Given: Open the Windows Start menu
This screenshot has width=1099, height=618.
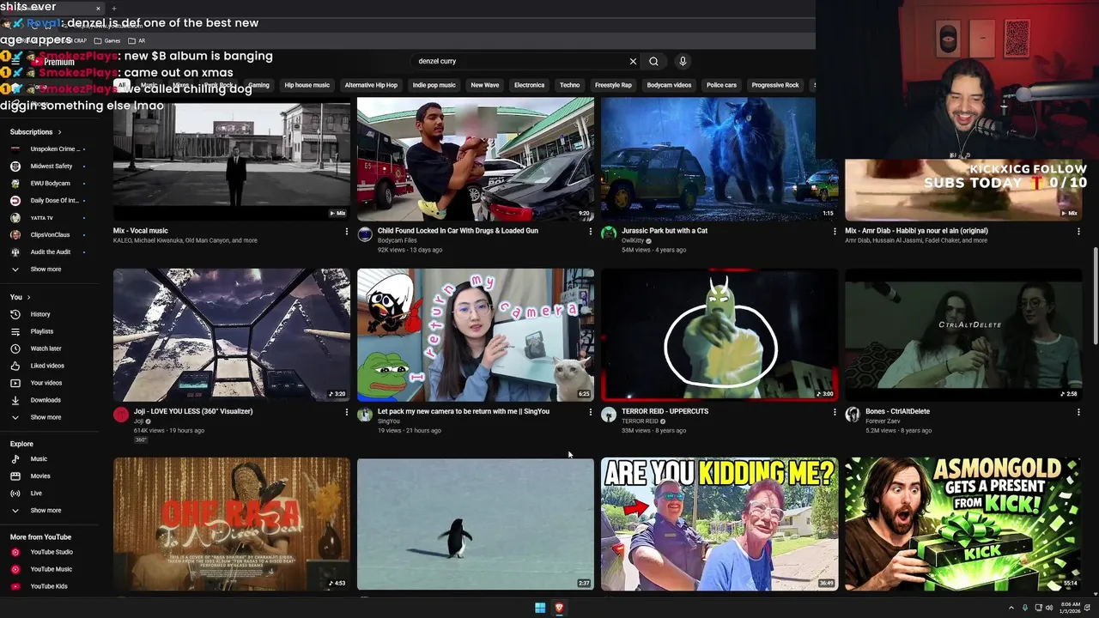Looking at the screenshot, I should click(x=540, y=608).
